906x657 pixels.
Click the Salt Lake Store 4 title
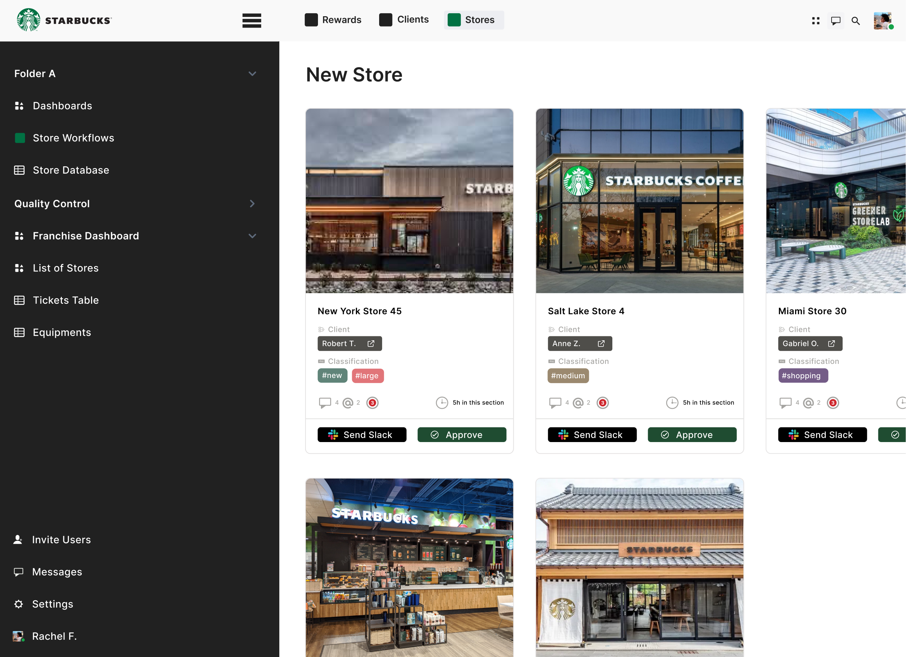coord(586,311)
